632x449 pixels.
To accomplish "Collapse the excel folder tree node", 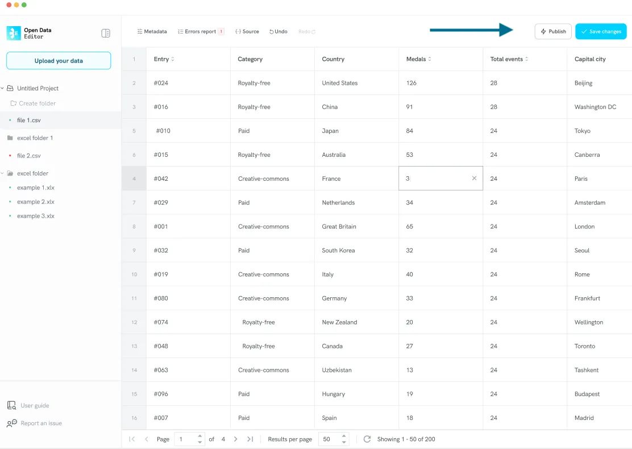I will [x=2, y=173].
